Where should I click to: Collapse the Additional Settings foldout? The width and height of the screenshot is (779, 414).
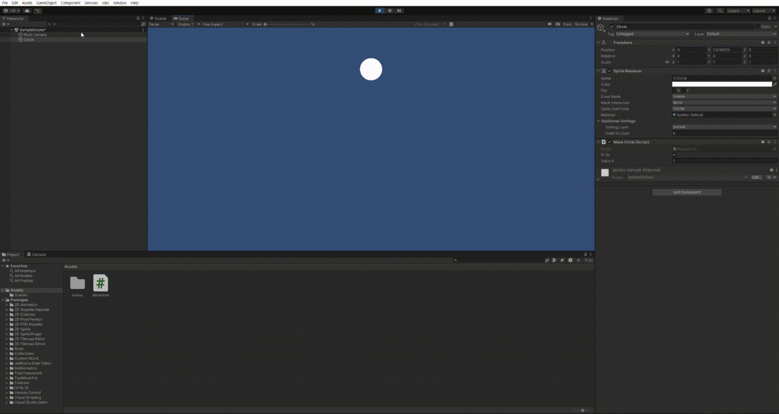click(x=598, y=121)
